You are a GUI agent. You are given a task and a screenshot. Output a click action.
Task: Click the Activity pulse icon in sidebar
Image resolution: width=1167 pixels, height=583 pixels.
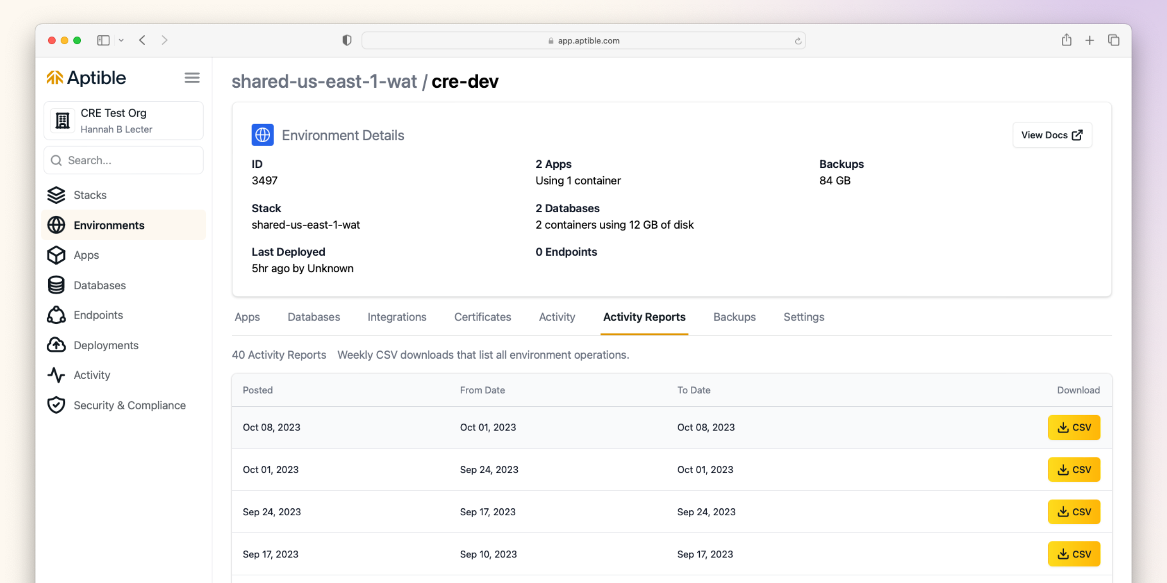click(x=56, y=375)
